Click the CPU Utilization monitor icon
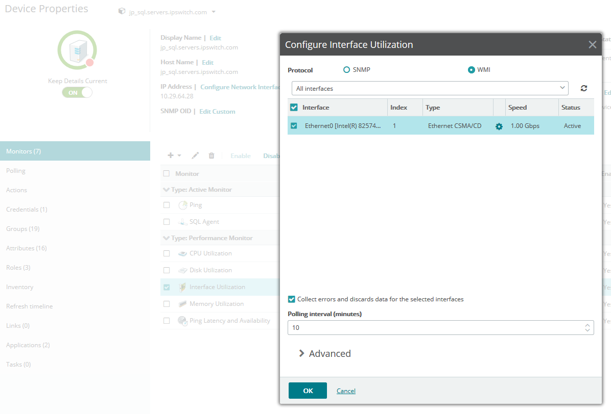This screenshot has width=611, height=414. coord(183,253)
